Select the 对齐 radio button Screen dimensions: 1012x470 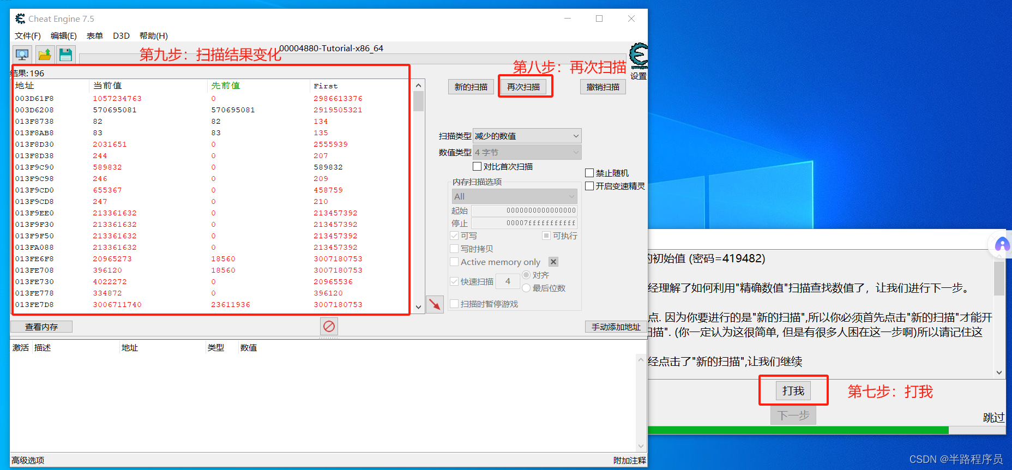526,275
